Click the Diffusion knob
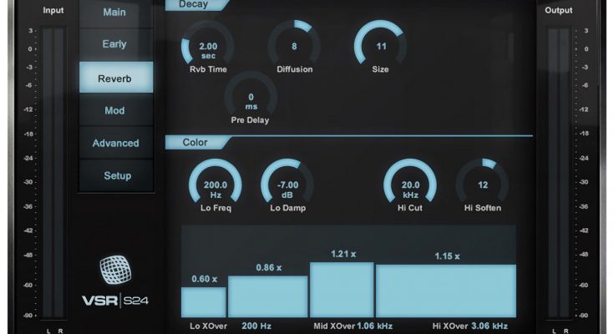Image resolution: width=614 pixels, height=334 pixels. (x=294, y=43)
